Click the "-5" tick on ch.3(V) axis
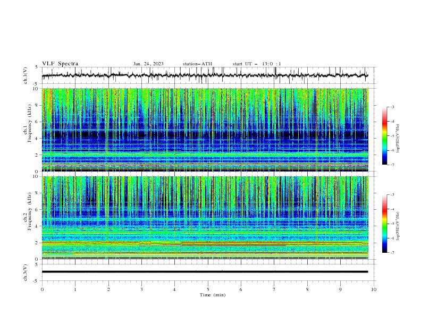 pyautogui.click(x=36, y=281)
